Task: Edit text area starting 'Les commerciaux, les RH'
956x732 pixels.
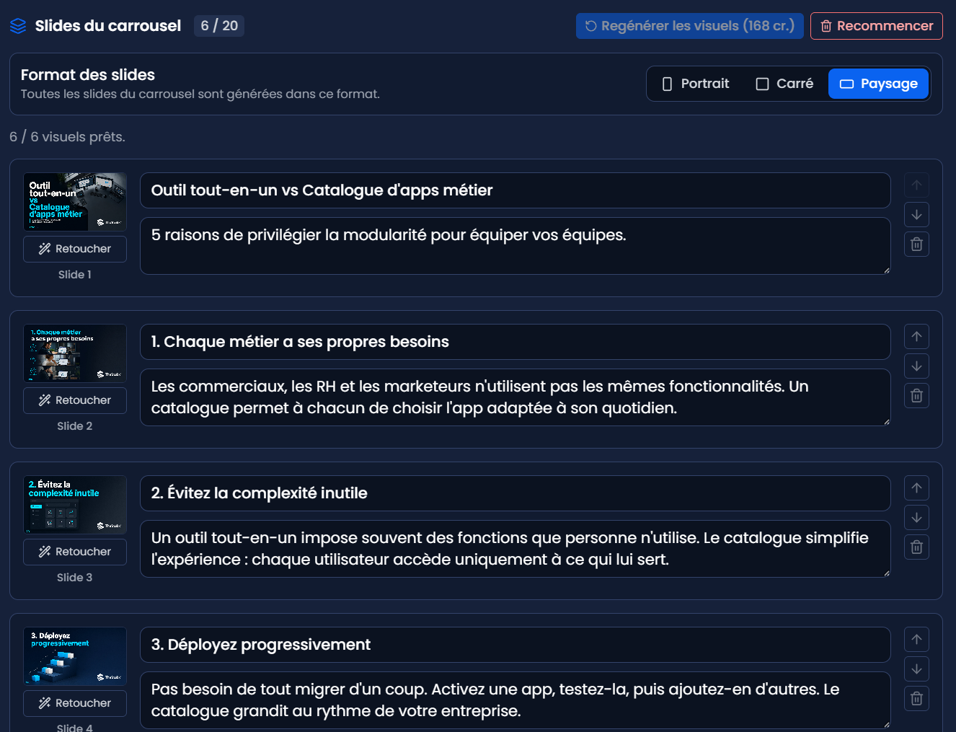Action: 515,397
